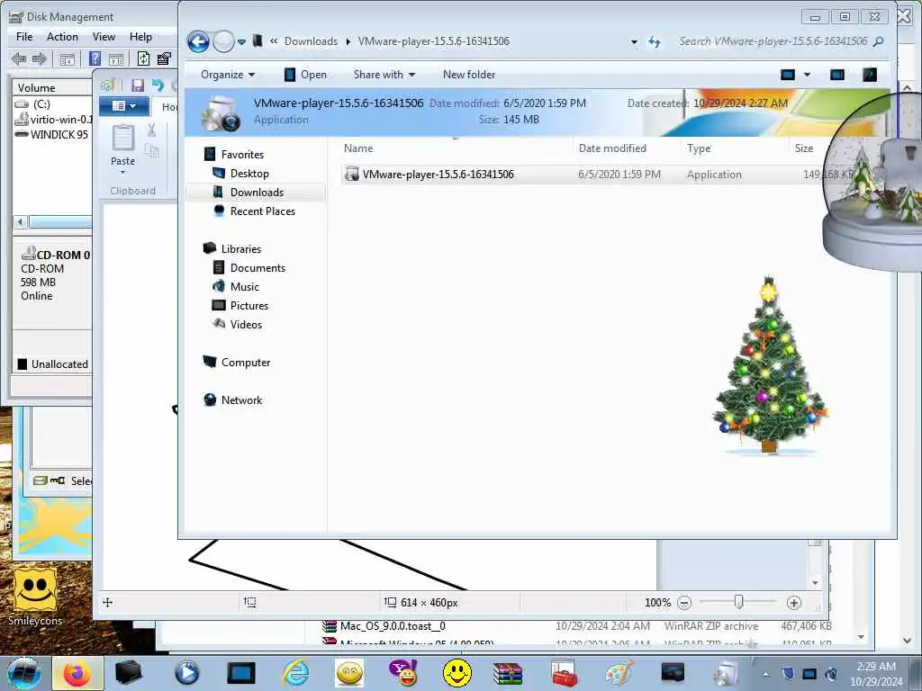Refresh the Explorer folder view

655,41
